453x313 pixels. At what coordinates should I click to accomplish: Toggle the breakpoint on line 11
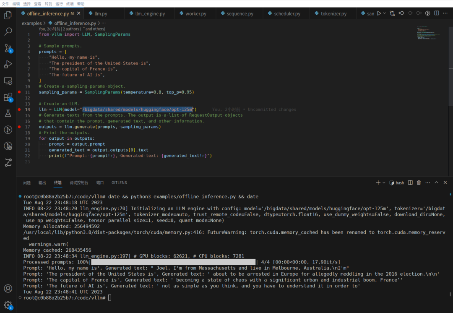tap(19, 92)
